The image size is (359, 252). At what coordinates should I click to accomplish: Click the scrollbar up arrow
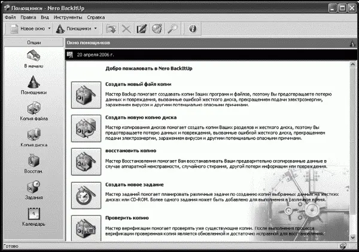[x=353, y=64]
